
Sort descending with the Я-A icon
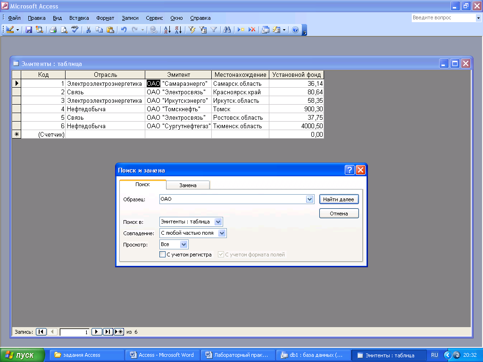point(178,30)
